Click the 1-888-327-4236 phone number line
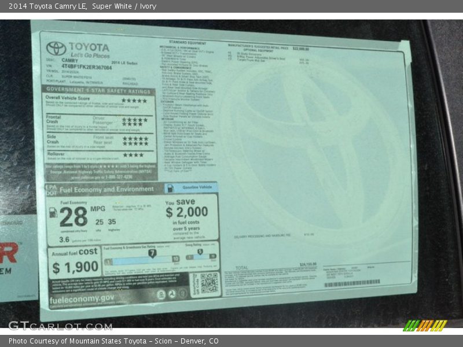The height and width of the screenshot is (347, 463). 102,177
